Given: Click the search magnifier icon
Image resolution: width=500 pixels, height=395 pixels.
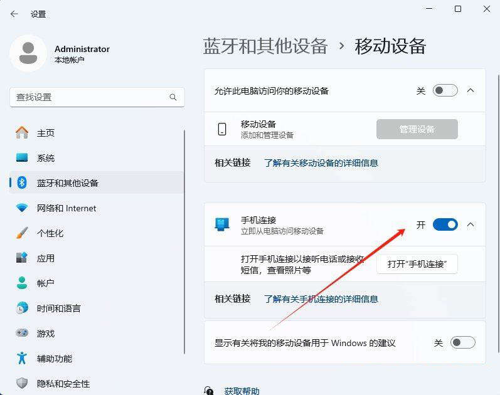Looking at the screenshot, I should (x=173, y=97).
